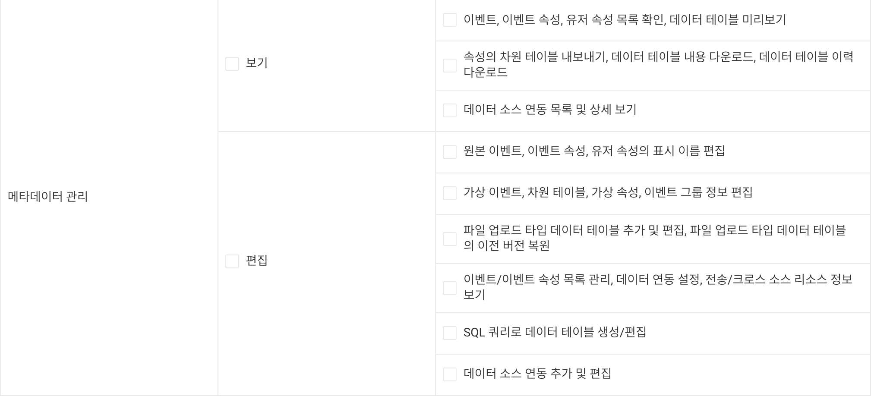Click the 데이터 소스 연동 추가 및 편집 text
Screen dimensions: 871x396
pos(537,374)
